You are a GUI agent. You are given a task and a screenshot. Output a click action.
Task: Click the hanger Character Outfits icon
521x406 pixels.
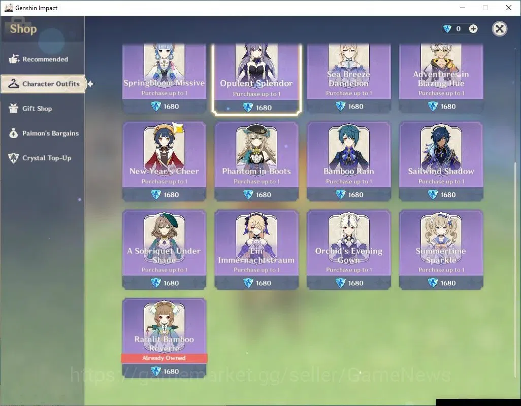tap(14, 83)
